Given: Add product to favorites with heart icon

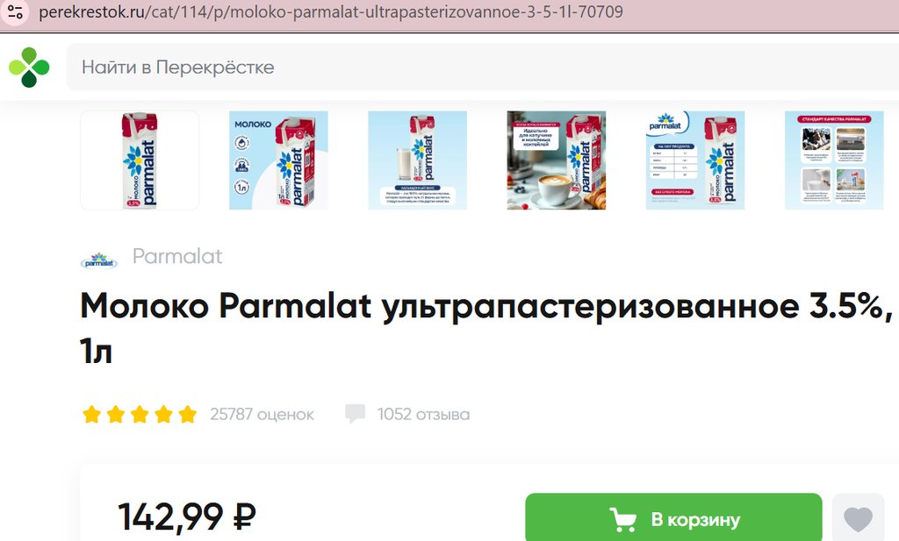Looking at the screenshot, I should pyautogui.click(x=858, y=519).
